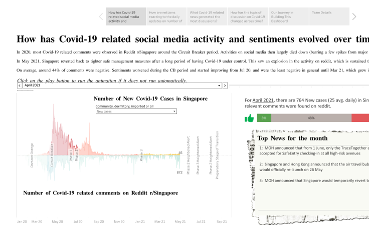
Task: Click the Dorscon Orange marker on chart
Action: click(x=32, y=155)
